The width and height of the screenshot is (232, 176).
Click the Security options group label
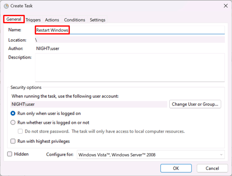tap(26, 87)
